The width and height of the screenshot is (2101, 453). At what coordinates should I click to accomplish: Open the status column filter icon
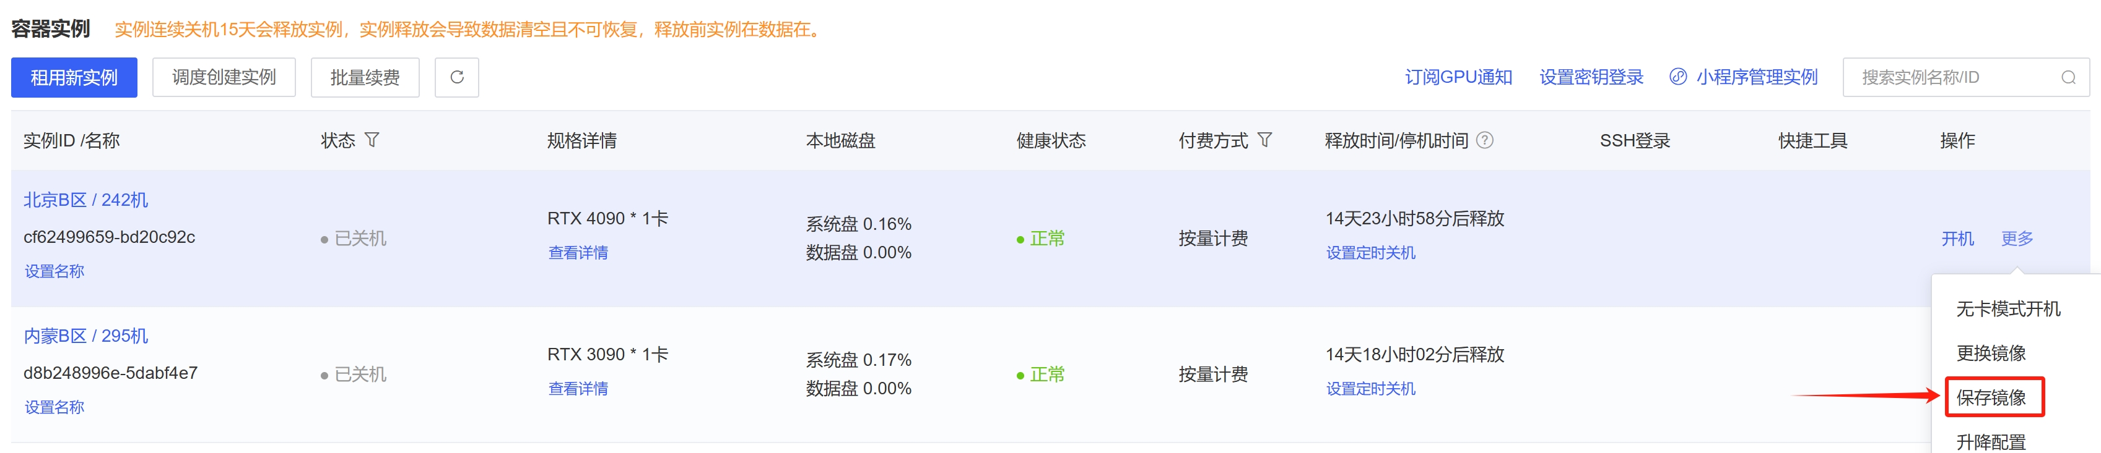tap(372, 140)
